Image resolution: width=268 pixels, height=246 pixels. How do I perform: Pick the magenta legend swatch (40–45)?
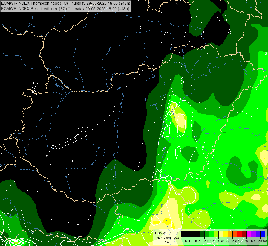click(249, 234)
